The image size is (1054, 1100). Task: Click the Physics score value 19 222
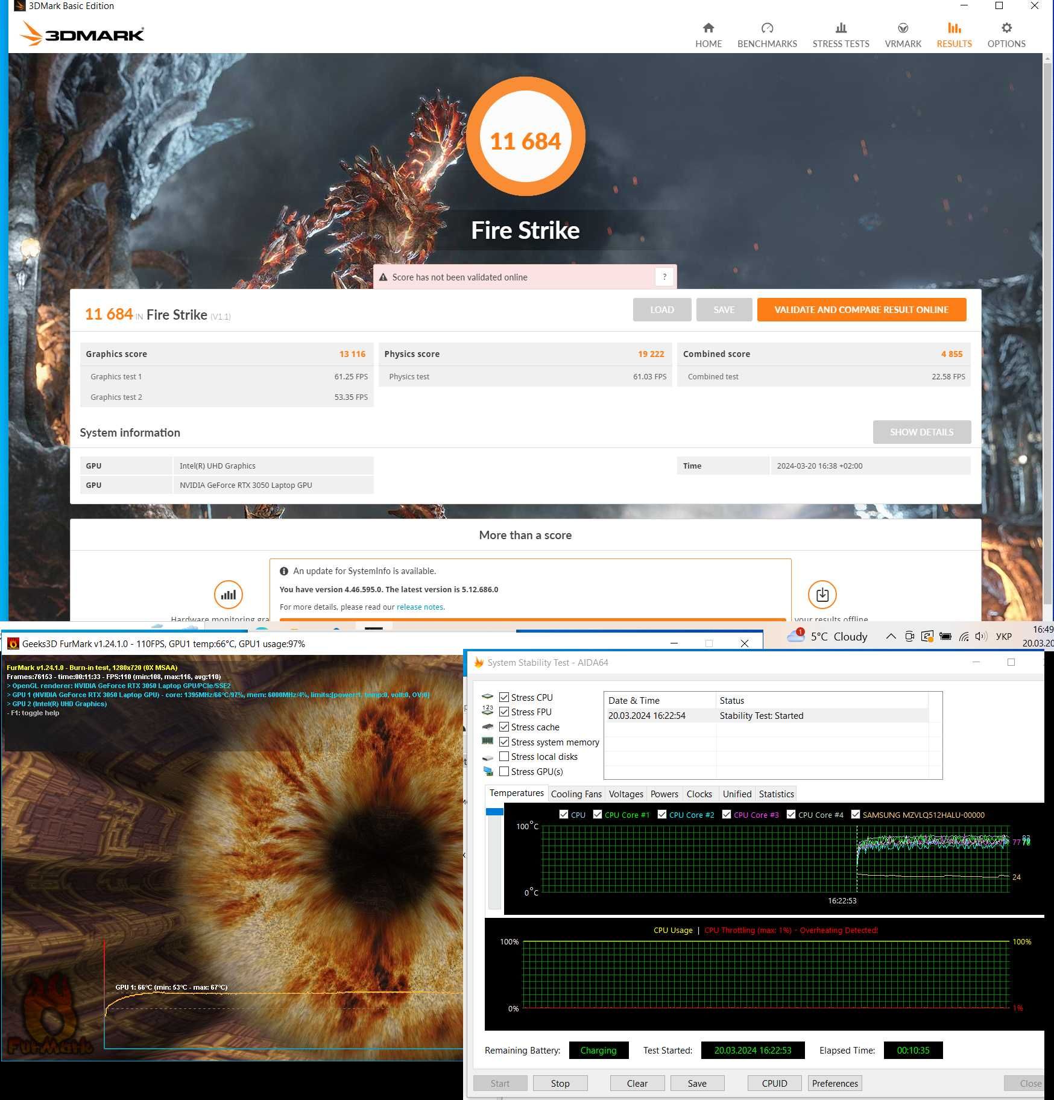pos(651,354)
